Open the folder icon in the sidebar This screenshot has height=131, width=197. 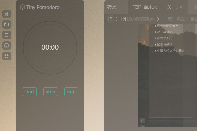(6, 24)
